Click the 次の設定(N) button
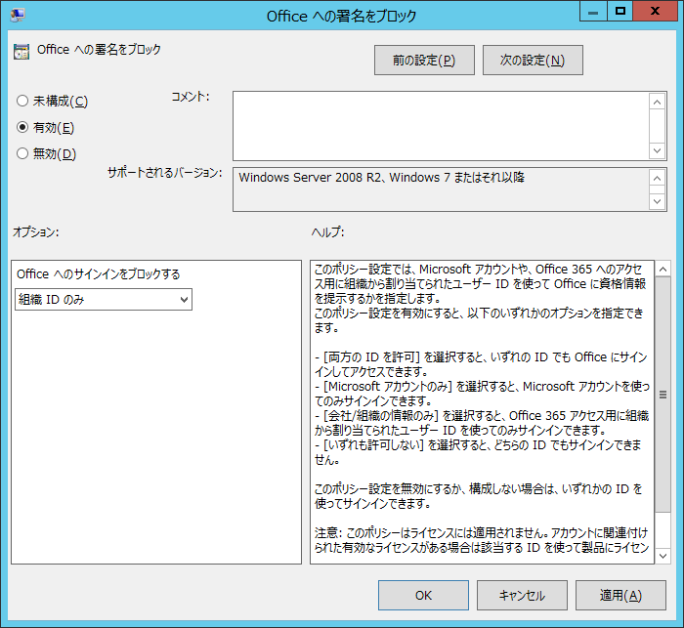 pos(533,61)
